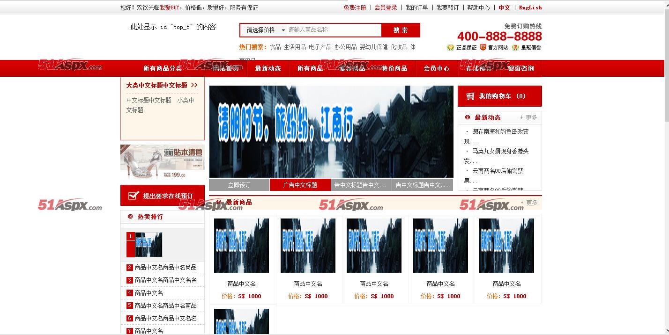Viewport: 669px width, 335px height.
Task: Expand more 最新动态 news via 更多
Action: coord(529,117)
